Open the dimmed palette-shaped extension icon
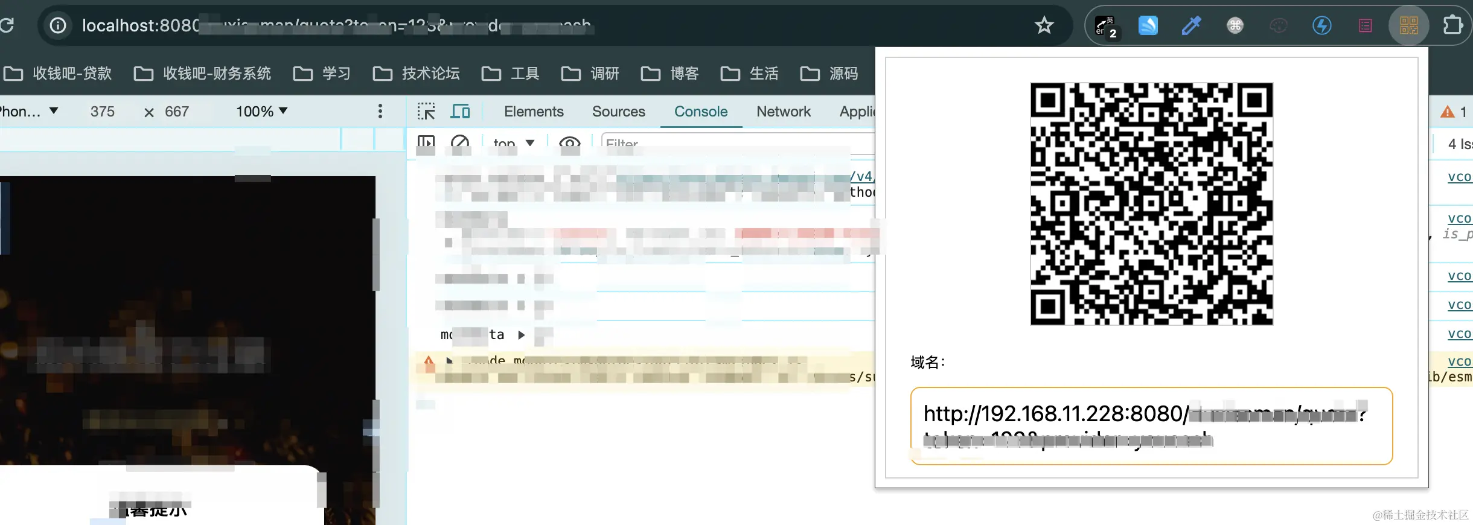This screenshot has width=1473, height=525. pos(1278,25)
